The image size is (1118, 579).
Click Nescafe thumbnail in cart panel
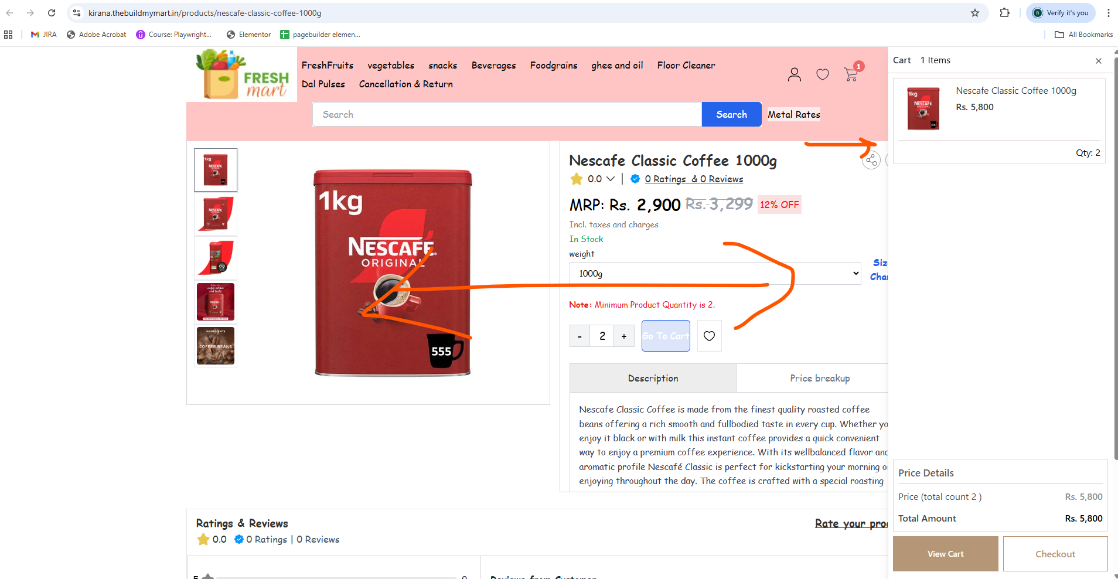coord(923,108)
